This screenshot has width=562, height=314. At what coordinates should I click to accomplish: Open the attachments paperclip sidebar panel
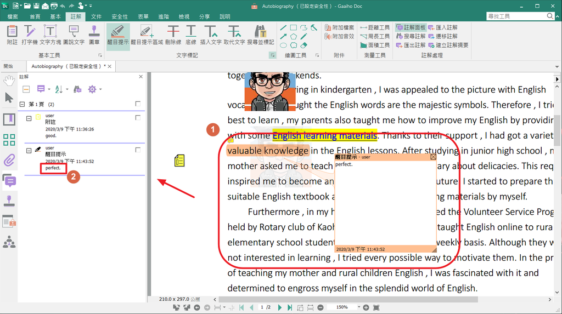click(9, 161)
